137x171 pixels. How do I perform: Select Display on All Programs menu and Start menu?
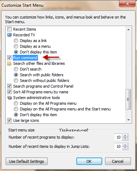pos(16,109)
